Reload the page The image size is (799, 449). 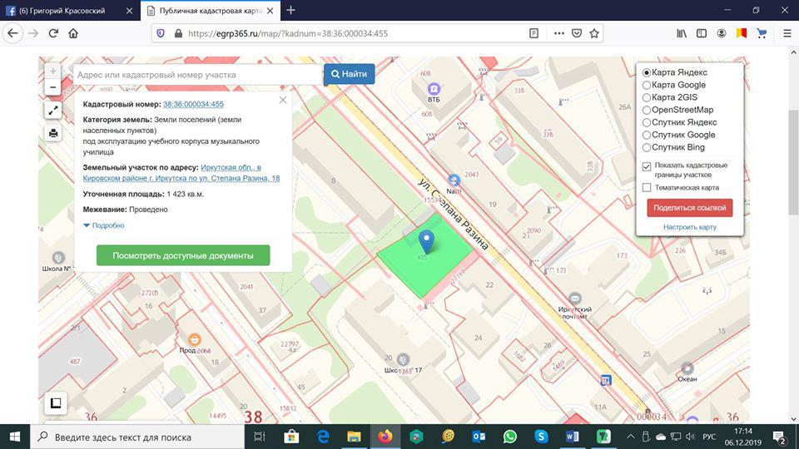tap(53, 33)
